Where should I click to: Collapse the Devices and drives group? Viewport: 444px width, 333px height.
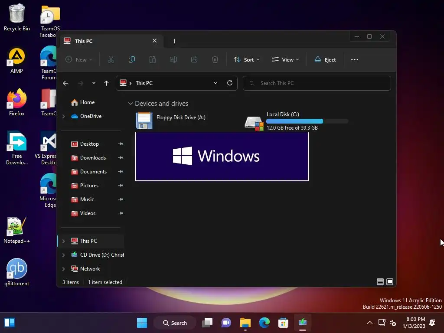click(131, 104)
